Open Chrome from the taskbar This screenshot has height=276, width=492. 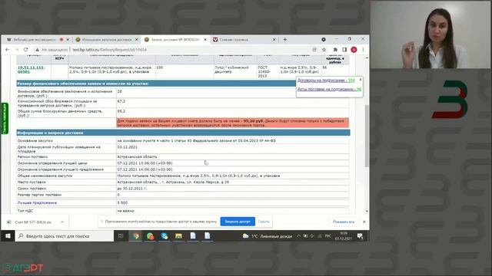pos(135,236)
